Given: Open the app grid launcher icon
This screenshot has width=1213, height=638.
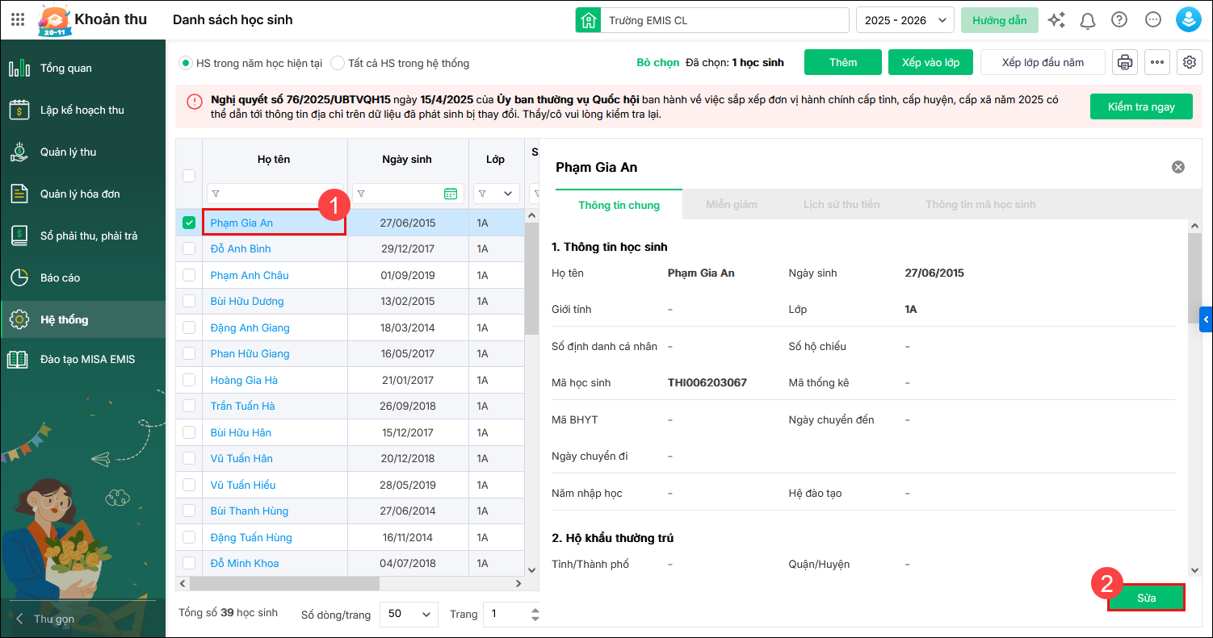Looking at the screenshot, I should pyautogui.click(x=18, y=20).
